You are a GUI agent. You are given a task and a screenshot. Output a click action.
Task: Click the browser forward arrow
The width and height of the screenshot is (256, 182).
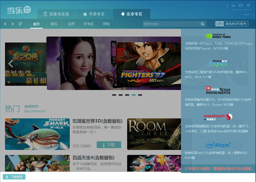click(x=13, y=24)
